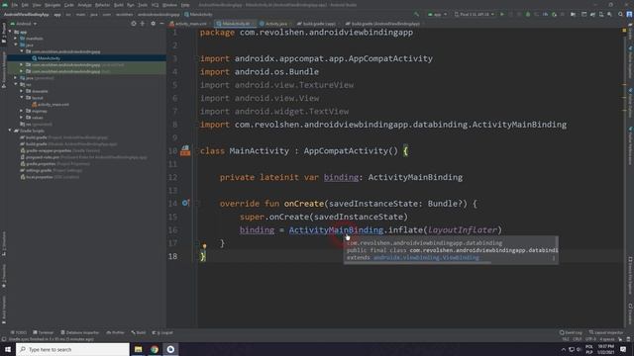Open Chrome in Windows taskbar
The width and height of the screenshot is (634, 356).
(x=155, y=349)
